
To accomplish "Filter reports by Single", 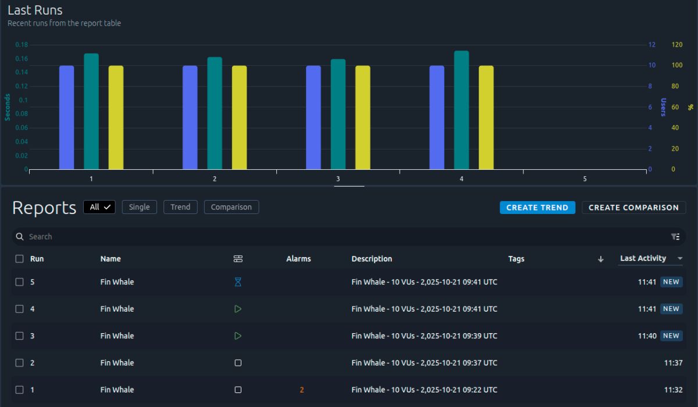I will coord(139,207).
